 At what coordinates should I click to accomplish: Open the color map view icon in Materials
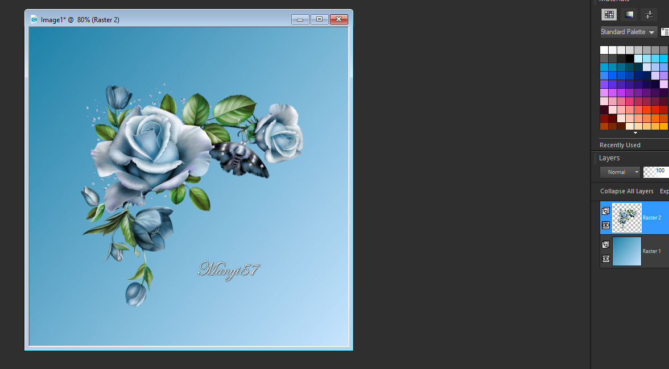(x=629, y=15)
